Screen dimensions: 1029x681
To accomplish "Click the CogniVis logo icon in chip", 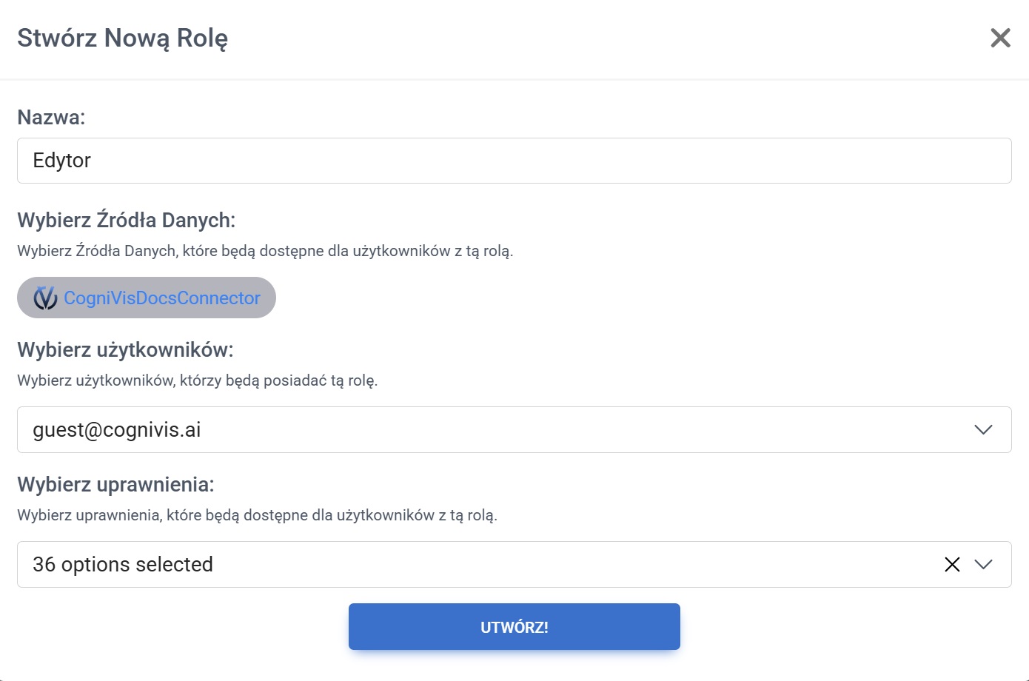I will 45,298.
